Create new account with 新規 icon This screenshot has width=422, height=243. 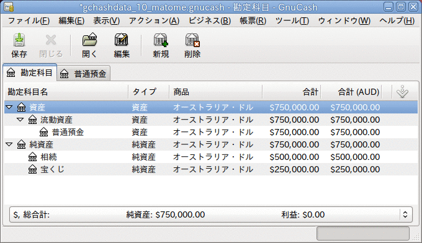pos(161,40)
